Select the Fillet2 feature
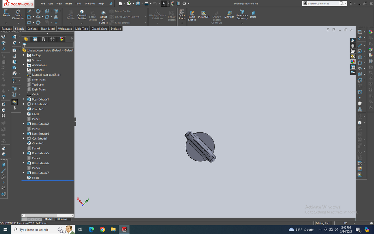Screen dimensions: 374x234 (x=35, y=178)
